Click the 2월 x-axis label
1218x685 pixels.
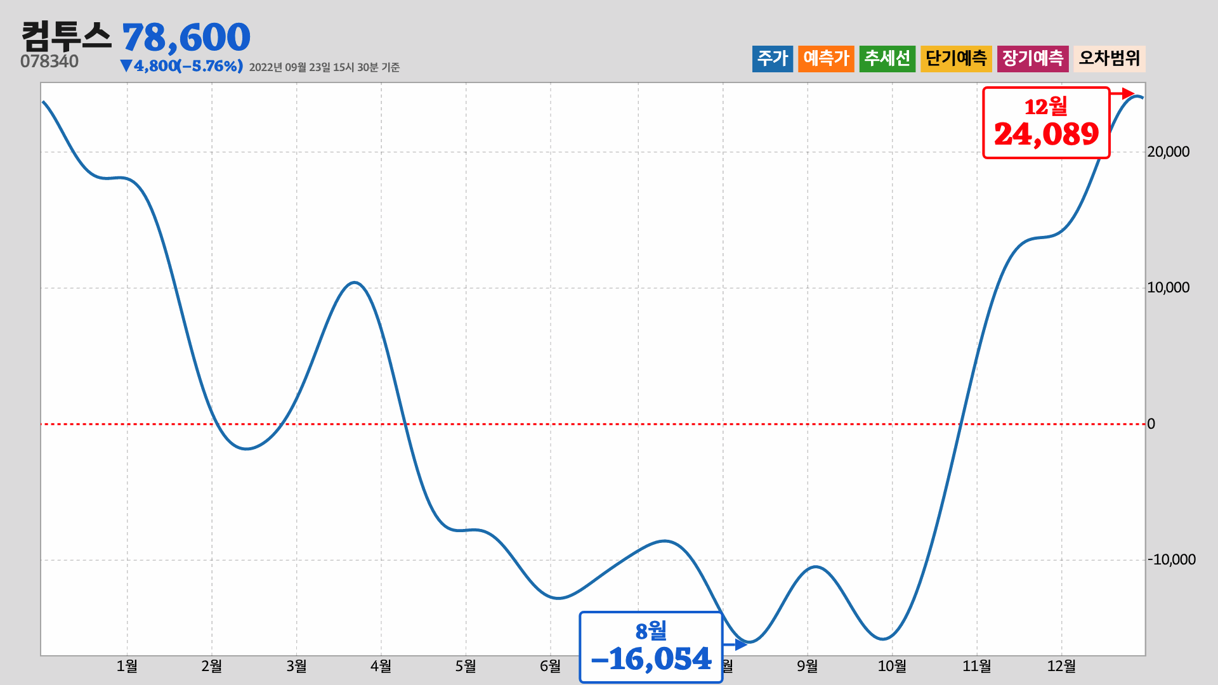point(212,666)
